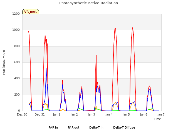Click the Jan 3 x-axis label
178x133 pixels.
point(92,114)
